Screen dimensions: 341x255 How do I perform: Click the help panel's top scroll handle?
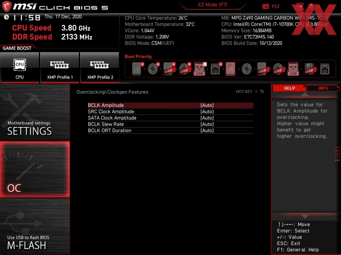click(305, 94)
